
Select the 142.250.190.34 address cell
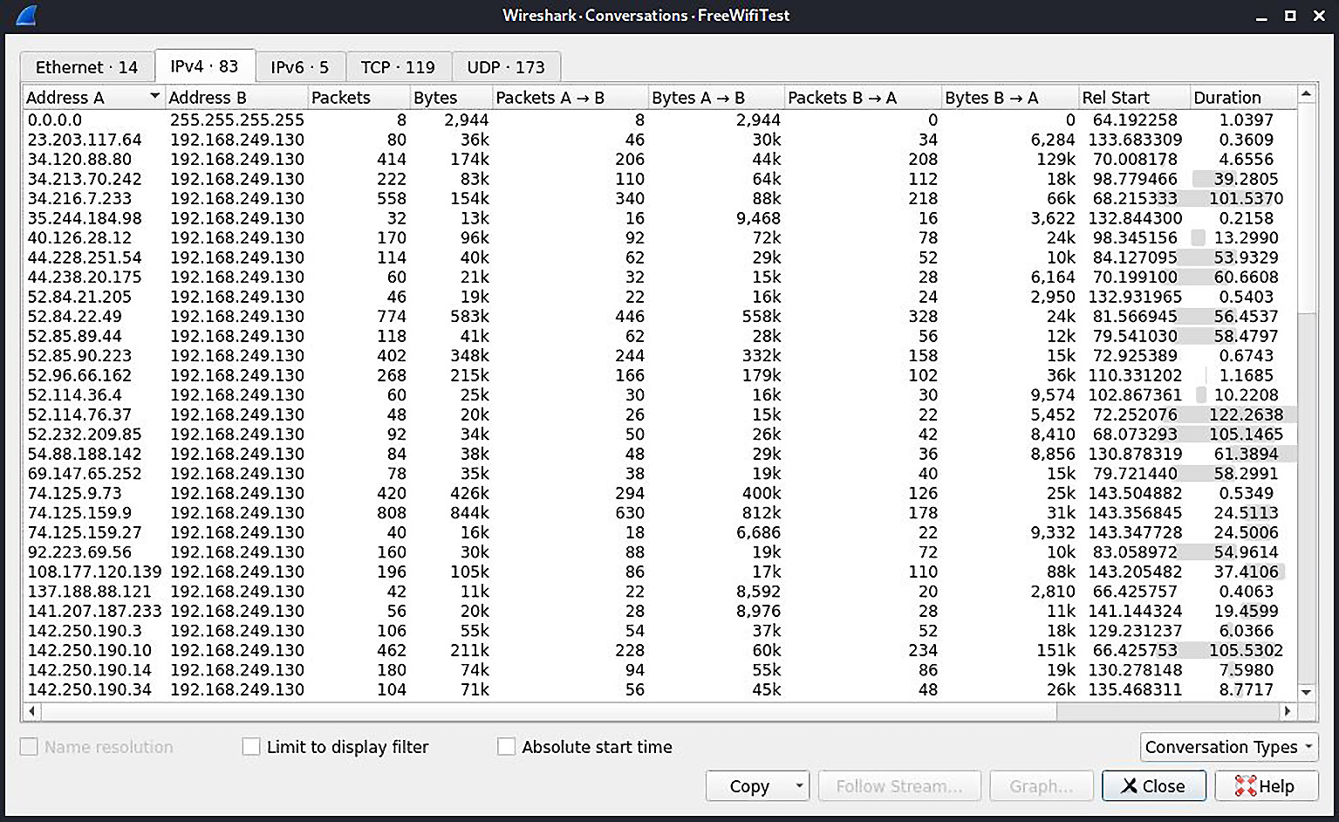tap(90, 689)
